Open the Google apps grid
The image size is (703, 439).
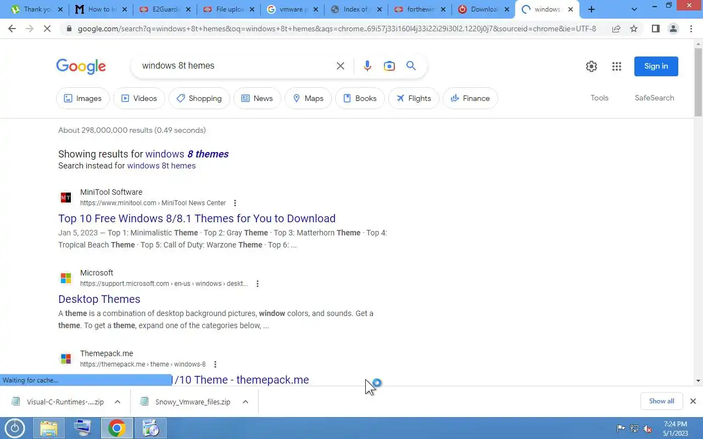[617, 66]
